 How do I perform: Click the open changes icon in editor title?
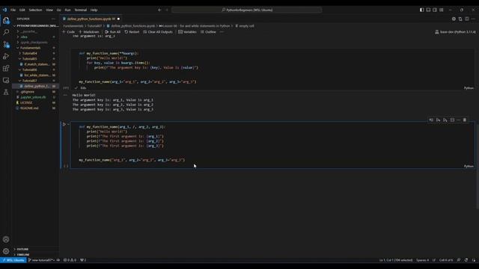[460, 19]
